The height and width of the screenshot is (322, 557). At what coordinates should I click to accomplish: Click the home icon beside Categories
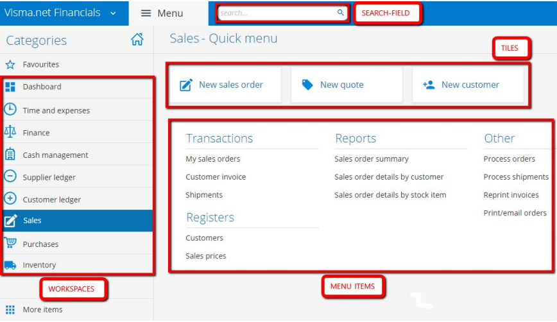tap(137, 40)
